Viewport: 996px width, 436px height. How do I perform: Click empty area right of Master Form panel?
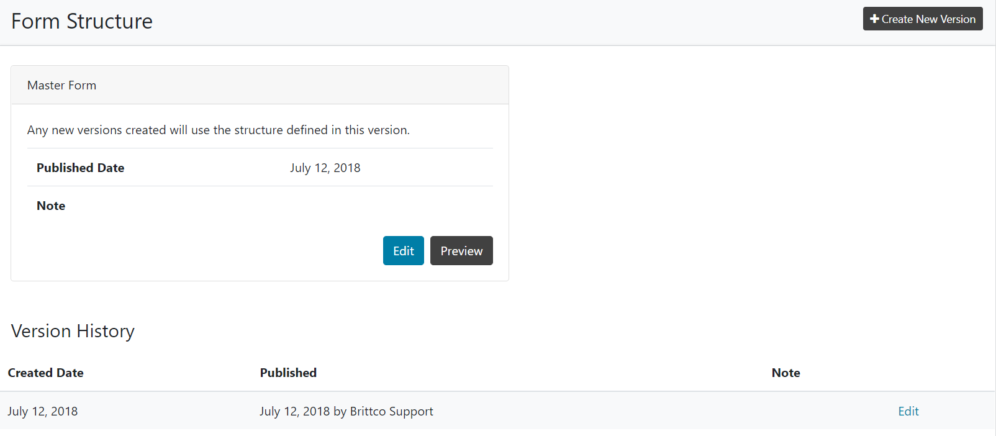[745, 174]
